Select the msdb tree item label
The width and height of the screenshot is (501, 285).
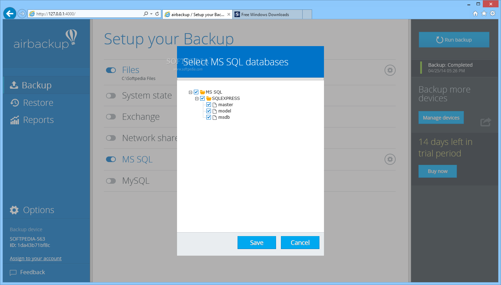tap(224, 117)
